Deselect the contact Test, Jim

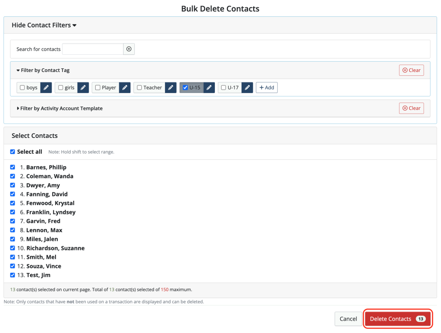click(12, 275)
